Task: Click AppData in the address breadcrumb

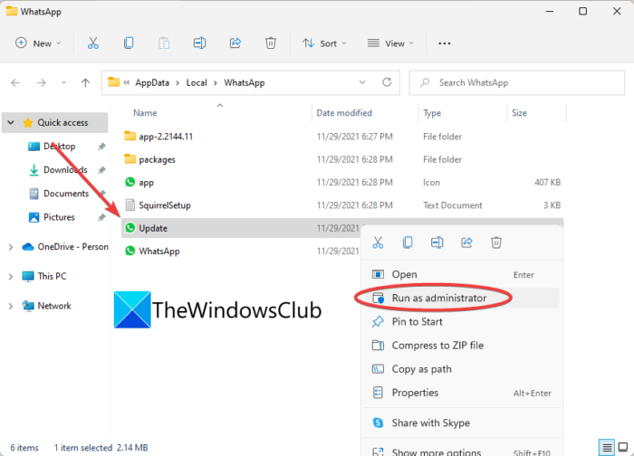Action: pyautogui.click(x=152, y=83)
